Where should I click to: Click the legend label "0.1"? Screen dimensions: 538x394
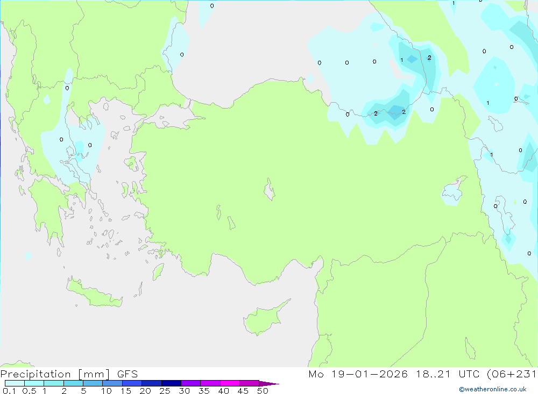[9, 391]
